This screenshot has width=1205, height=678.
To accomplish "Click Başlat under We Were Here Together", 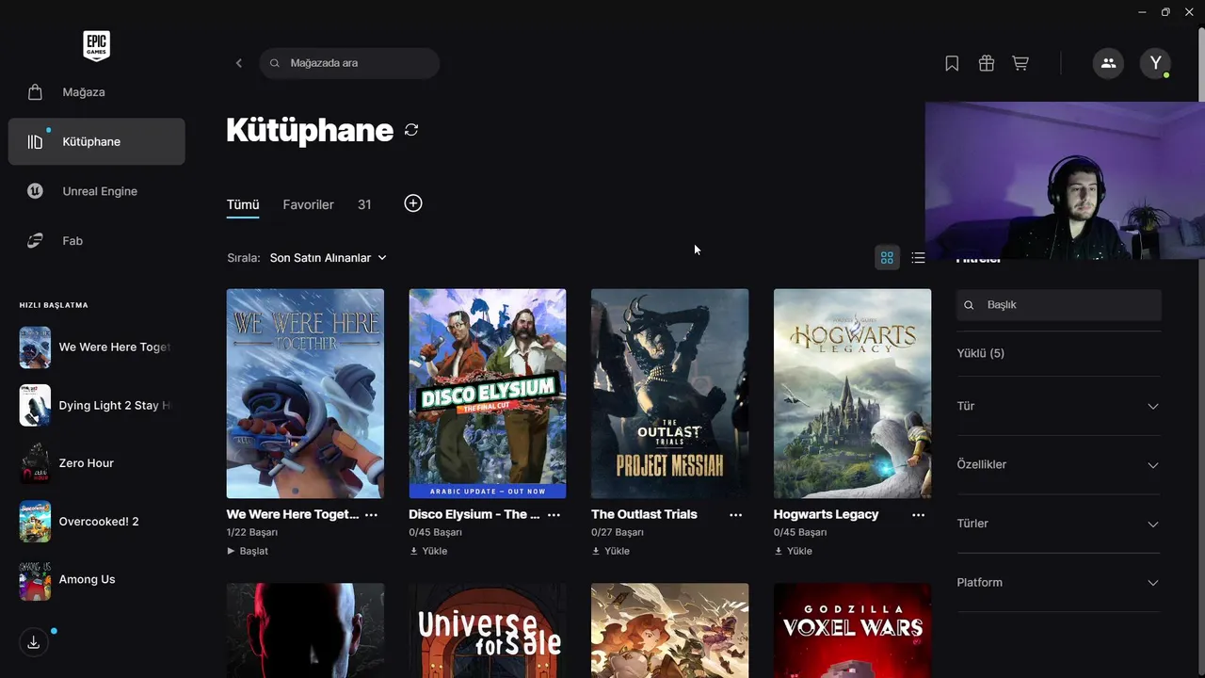I will click(x=248, y=551).
